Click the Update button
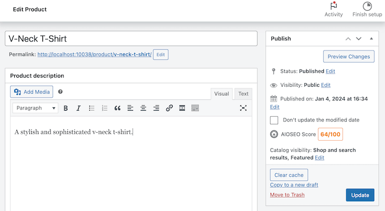Screen dimensions: 385x211 (360, 195)
